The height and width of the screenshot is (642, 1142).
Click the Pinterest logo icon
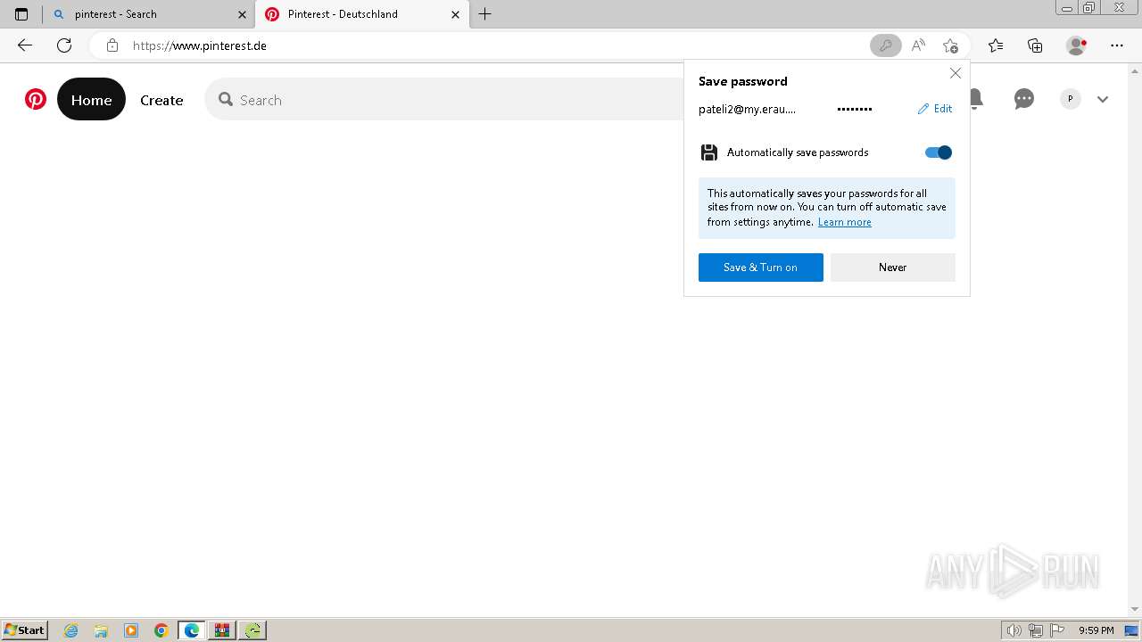tap(36, 99)
